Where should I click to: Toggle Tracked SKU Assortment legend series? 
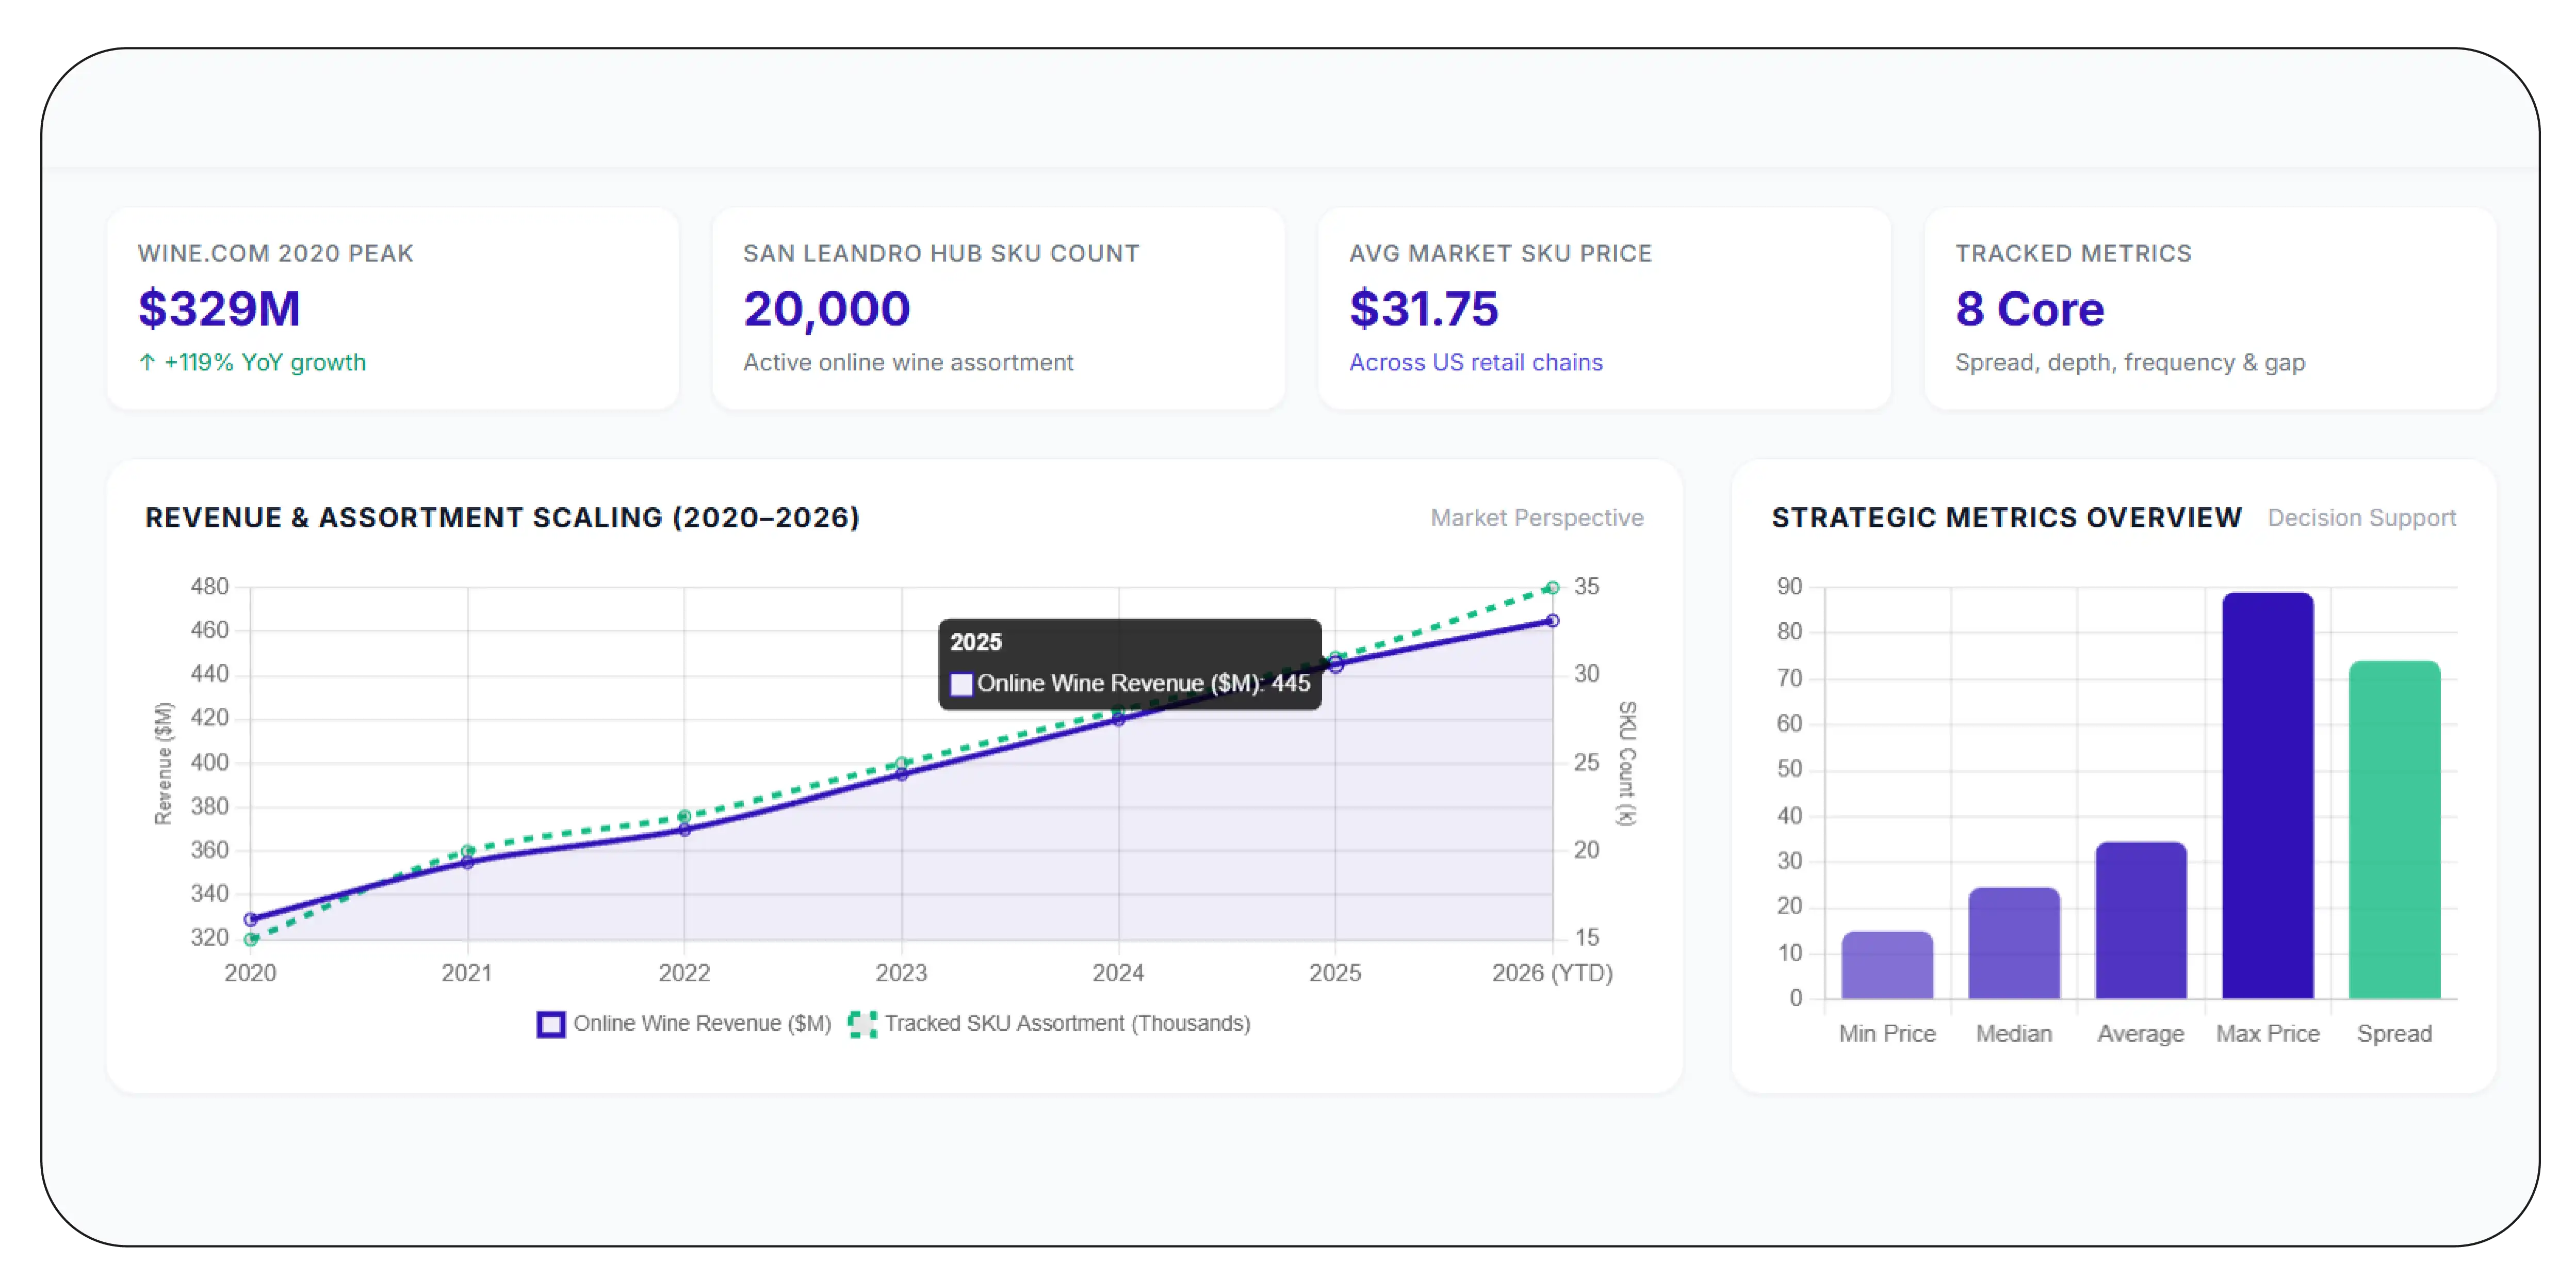click(1049, 1024)
